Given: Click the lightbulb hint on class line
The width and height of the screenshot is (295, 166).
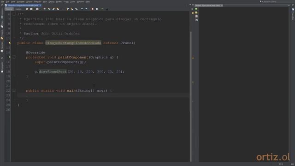Looking at the screenshot, I should pos(10,43).
